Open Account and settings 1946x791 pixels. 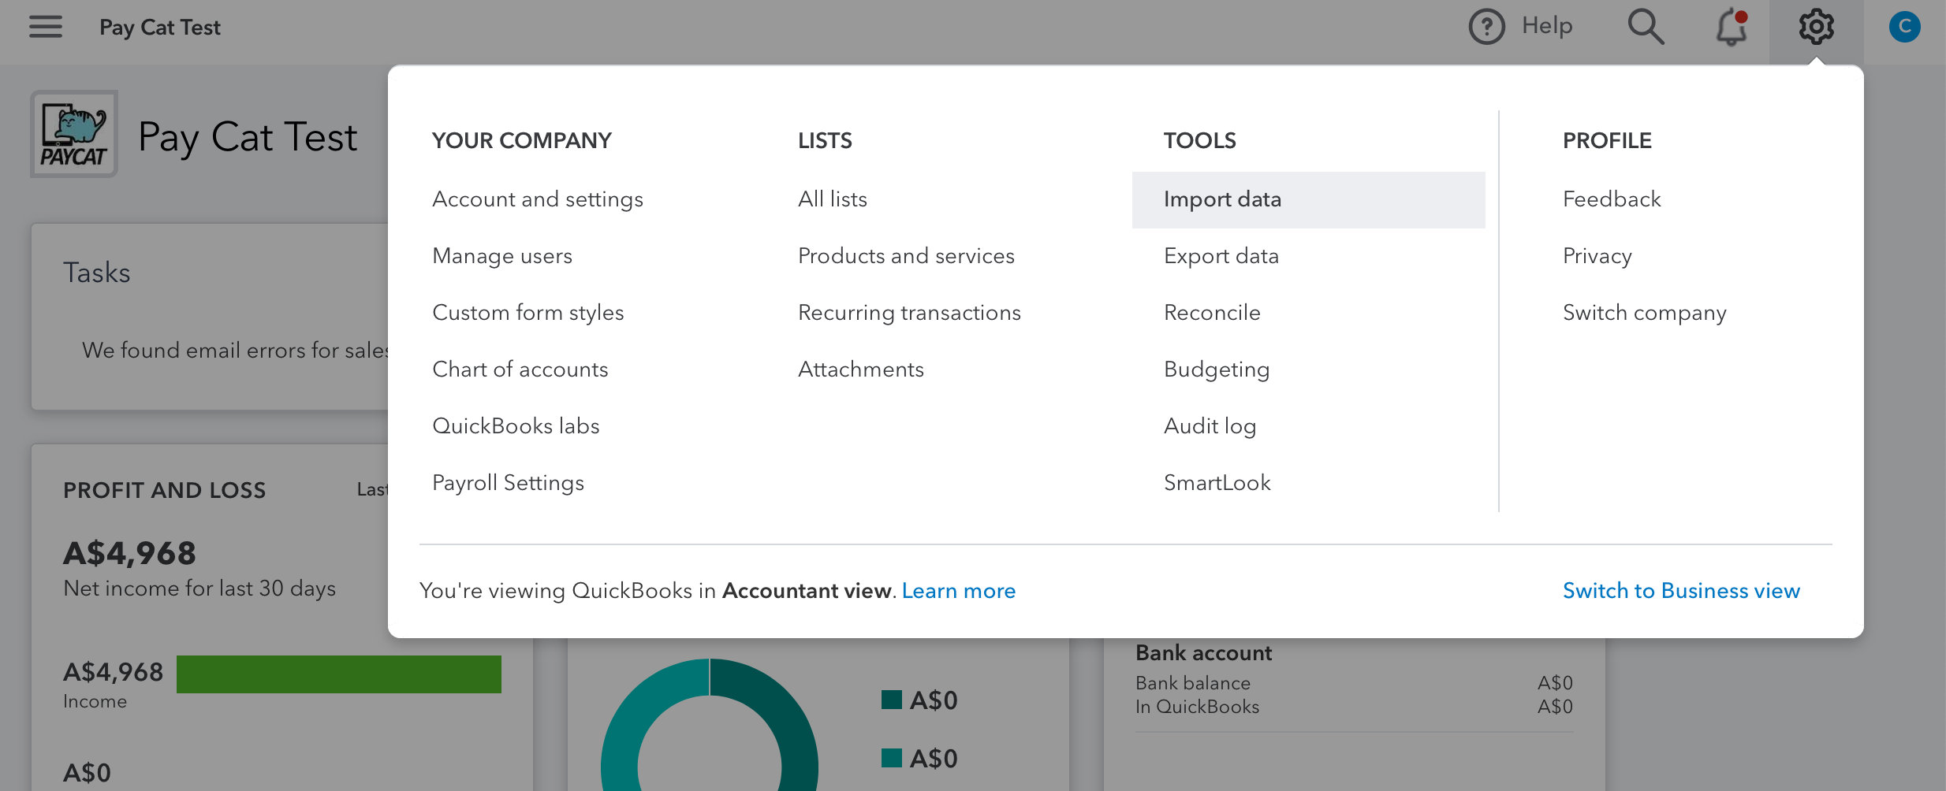pos(538,199)
